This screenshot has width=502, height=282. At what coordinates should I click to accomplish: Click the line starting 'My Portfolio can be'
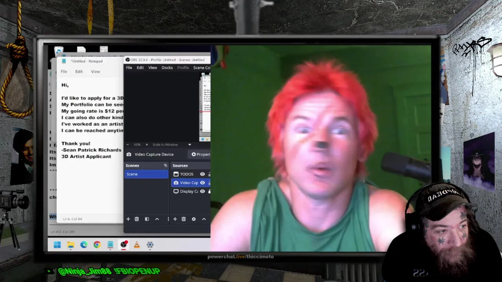(x=92, y=105)
